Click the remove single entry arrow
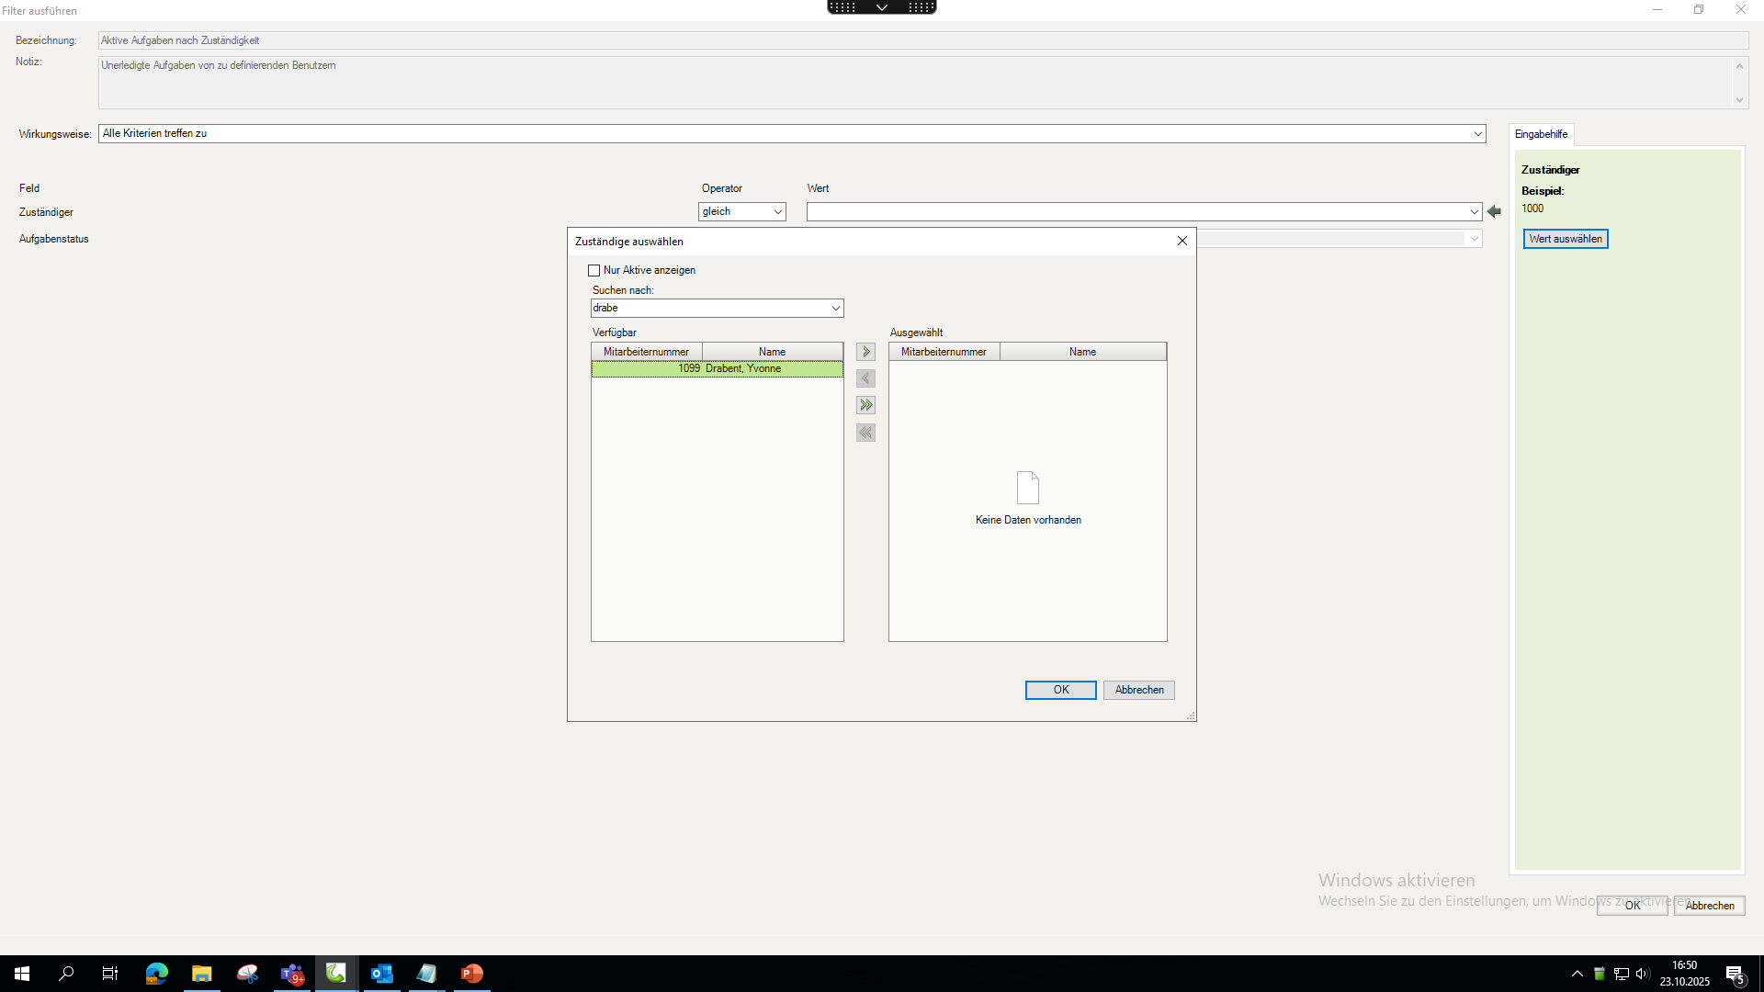The width and height of the screenshot is (1764, 992). (865, 378)
